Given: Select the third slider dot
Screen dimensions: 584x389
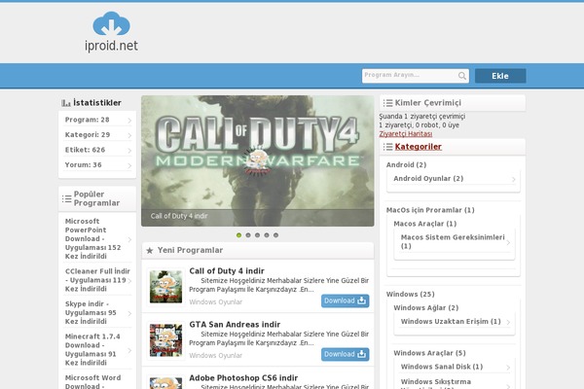Looking at the screenshot, I should pyautogui.click(x=257, y=235).
